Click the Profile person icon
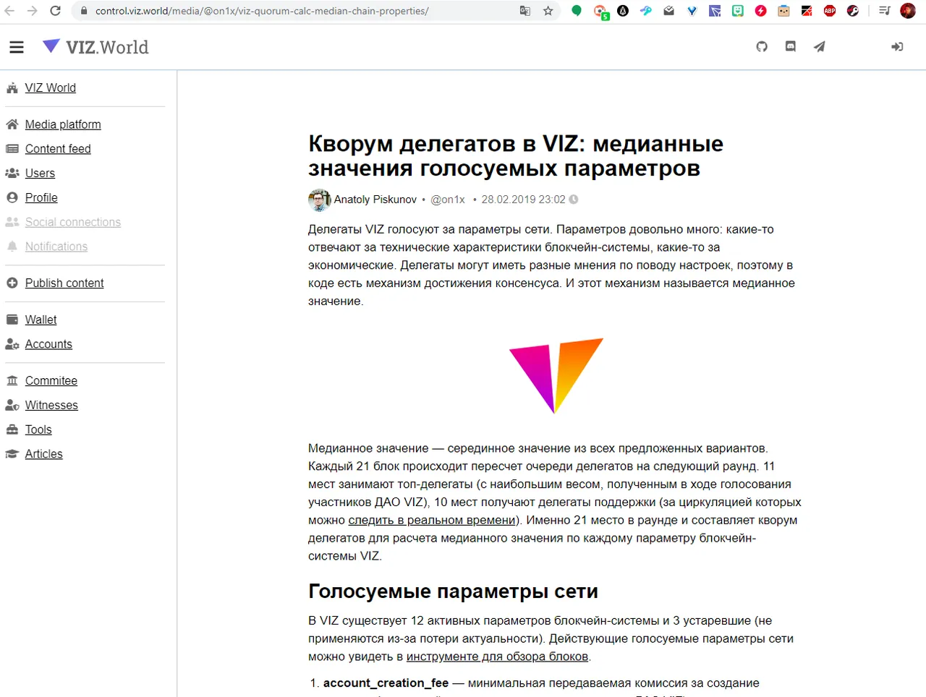The height and width of the screenshot is (697, 926). pos(12,197)
